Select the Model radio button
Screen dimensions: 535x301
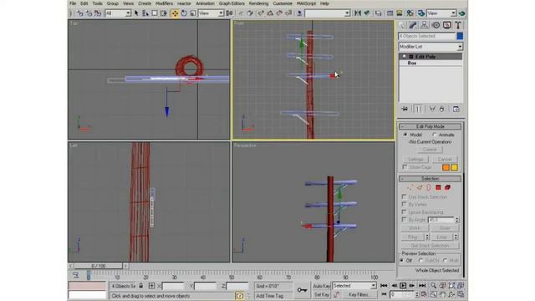pyautogui.click(x=405, y=135)
